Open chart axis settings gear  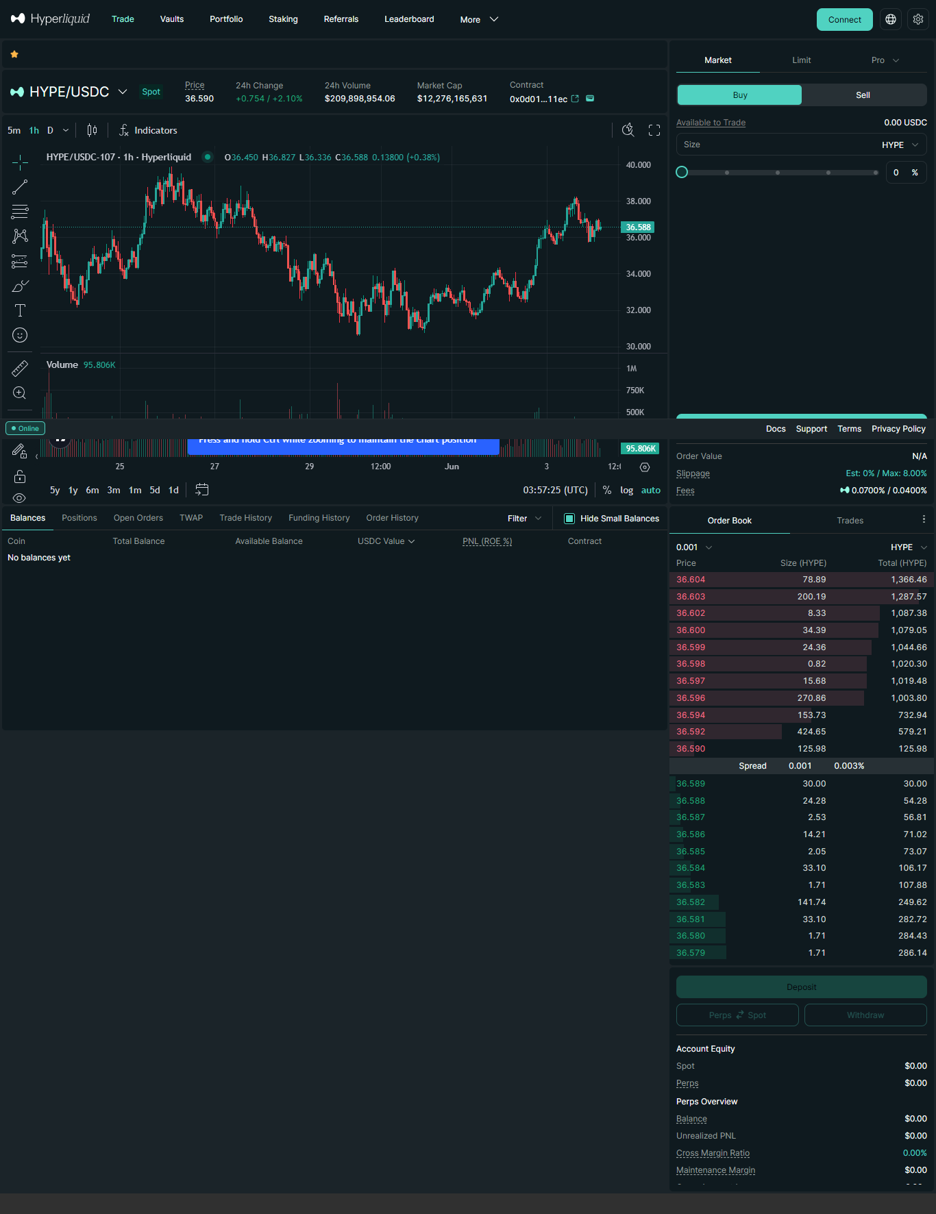coord(645,467)
